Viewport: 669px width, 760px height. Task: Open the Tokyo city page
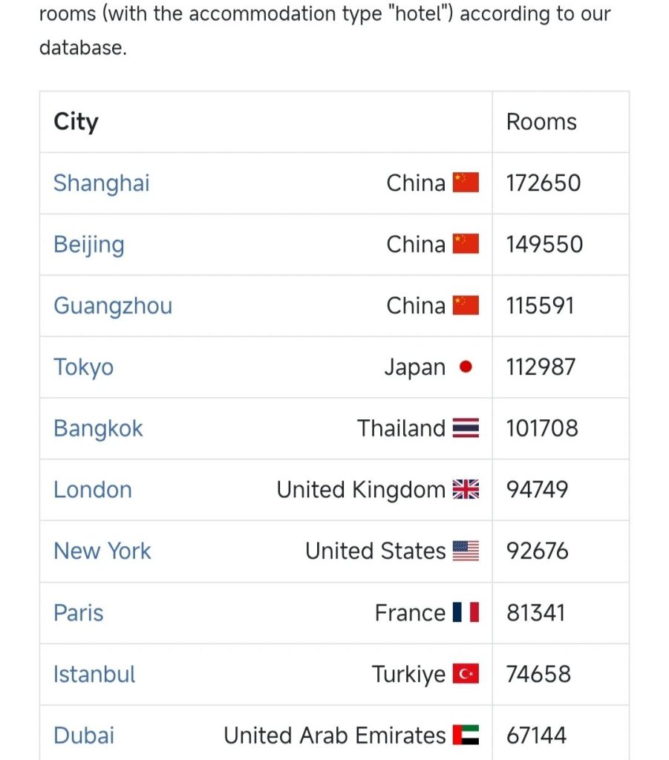coord(84,367)
